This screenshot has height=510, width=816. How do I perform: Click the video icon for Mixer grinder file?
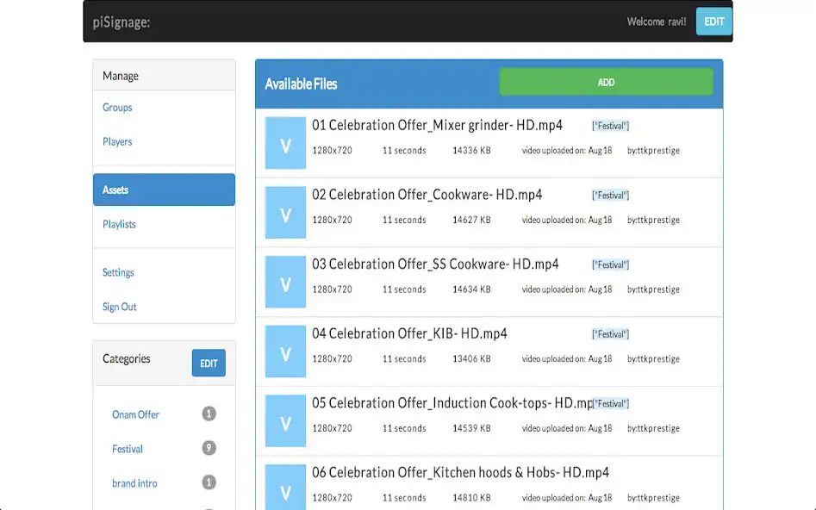tap(285, 143)
